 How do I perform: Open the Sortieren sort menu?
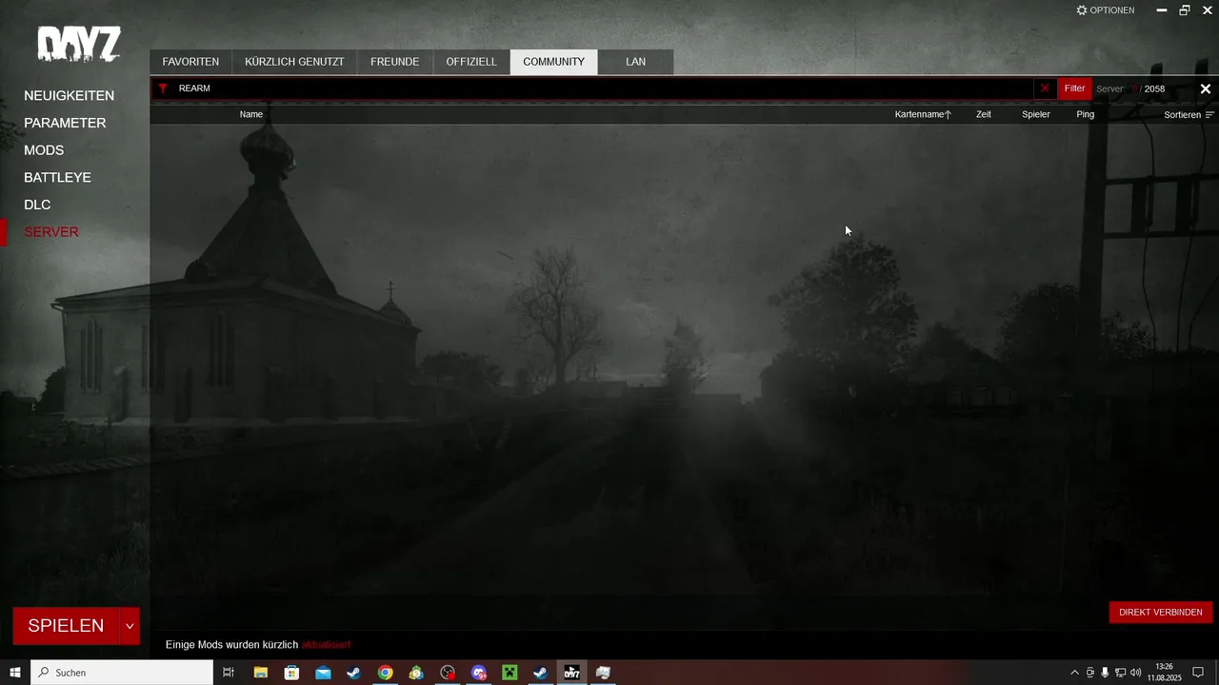[x=1189, y=114]
